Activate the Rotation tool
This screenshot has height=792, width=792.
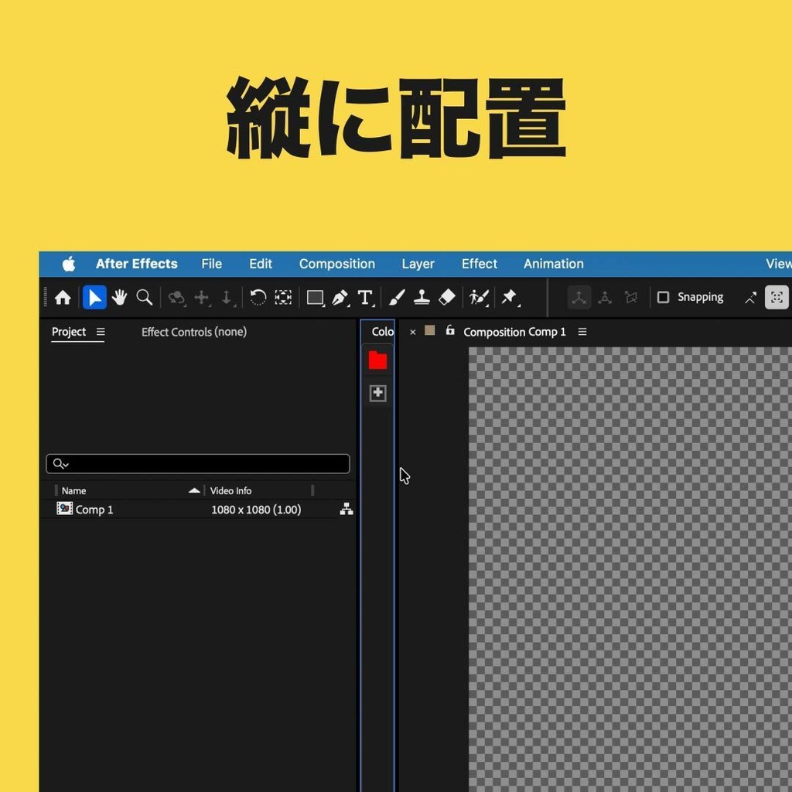tap(258, 297)
